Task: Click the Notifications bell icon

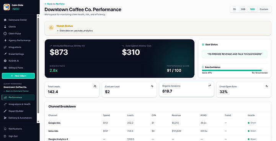Action: [x=5, y=129]
